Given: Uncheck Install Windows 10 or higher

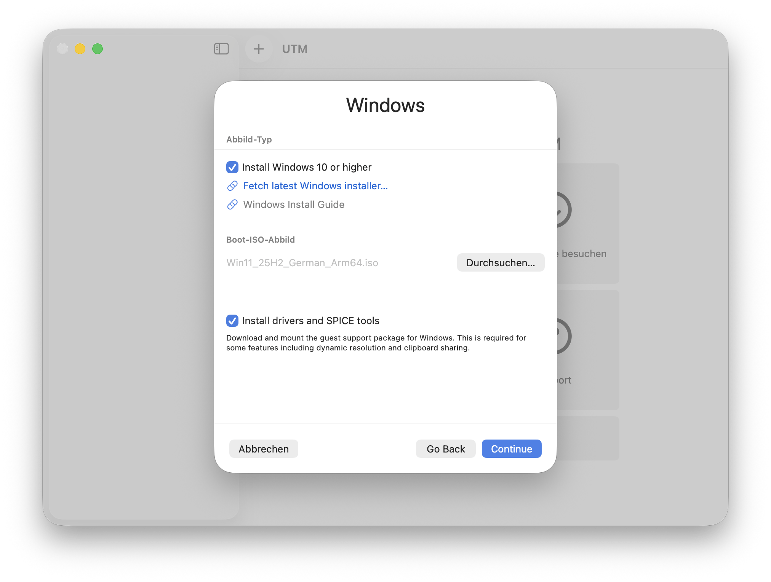Looking at the screenshot, I should (x=232, y=167).
